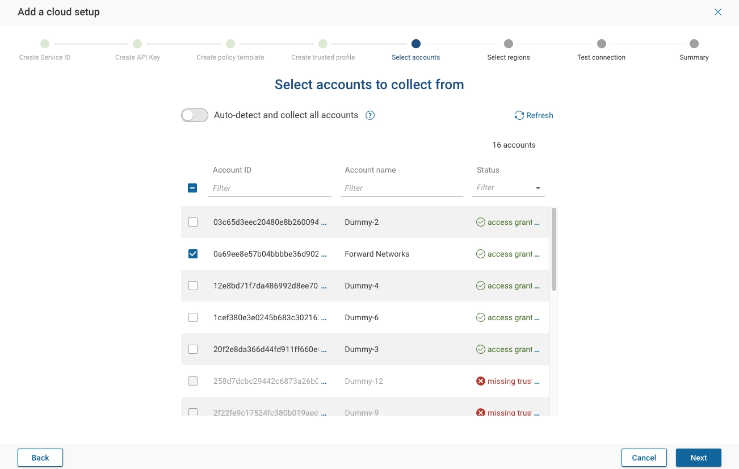The image size is (739, 469).
Task: Check the Dummy-3 account checkbox
Action: [x=193, y=349]
